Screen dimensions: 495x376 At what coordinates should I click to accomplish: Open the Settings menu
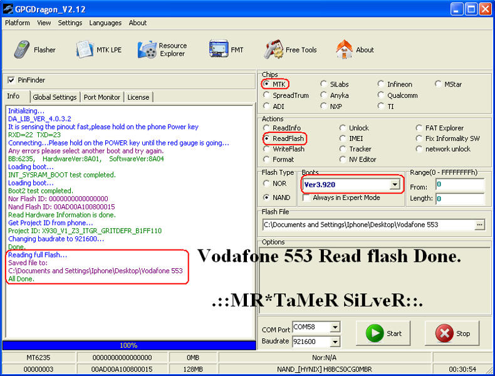point(70,23)
